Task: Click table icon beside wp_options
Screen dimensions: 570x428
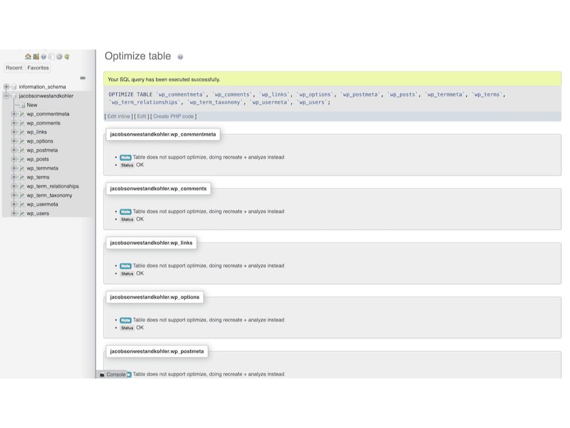Action: click(x=22, y=141)
